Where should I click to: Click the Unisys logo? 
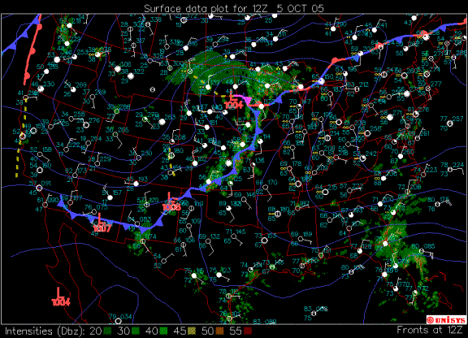pyautogui.click(x=446, y=320)
